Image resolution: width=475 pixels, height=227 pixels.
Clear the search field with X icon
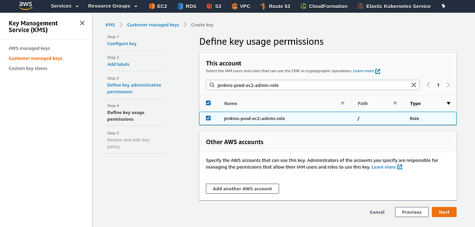tap(413, 85)
